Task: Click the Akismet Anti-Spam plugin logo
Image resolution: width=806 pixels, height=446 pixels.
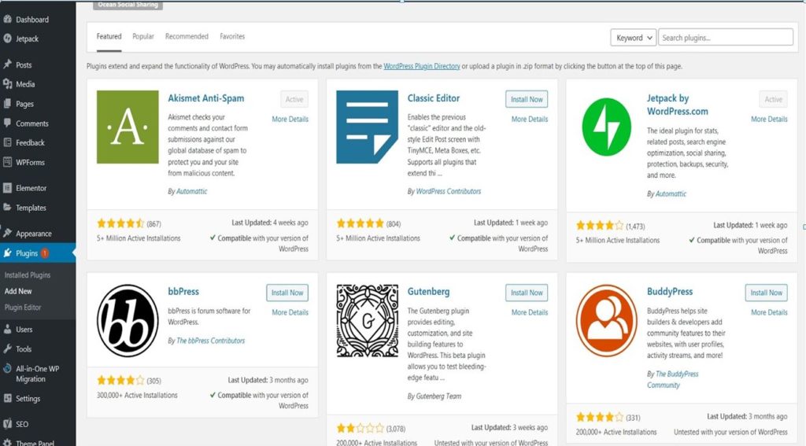Action: click(x=128, y=127)
